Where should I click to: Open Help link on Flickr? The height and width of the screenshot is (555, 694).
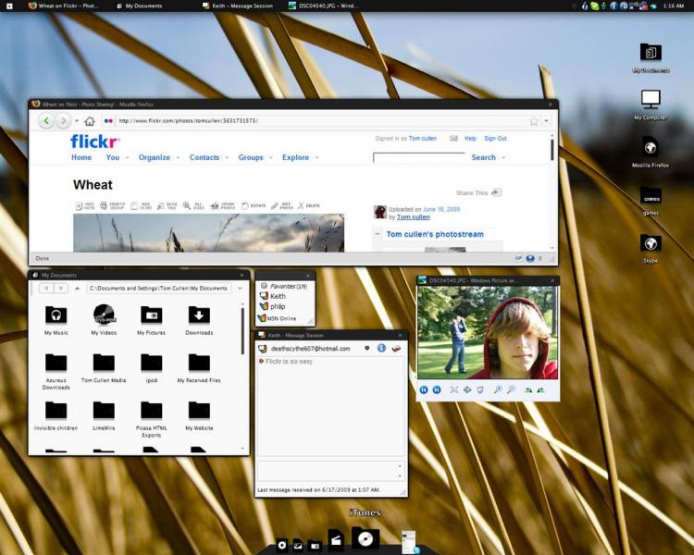470,139
